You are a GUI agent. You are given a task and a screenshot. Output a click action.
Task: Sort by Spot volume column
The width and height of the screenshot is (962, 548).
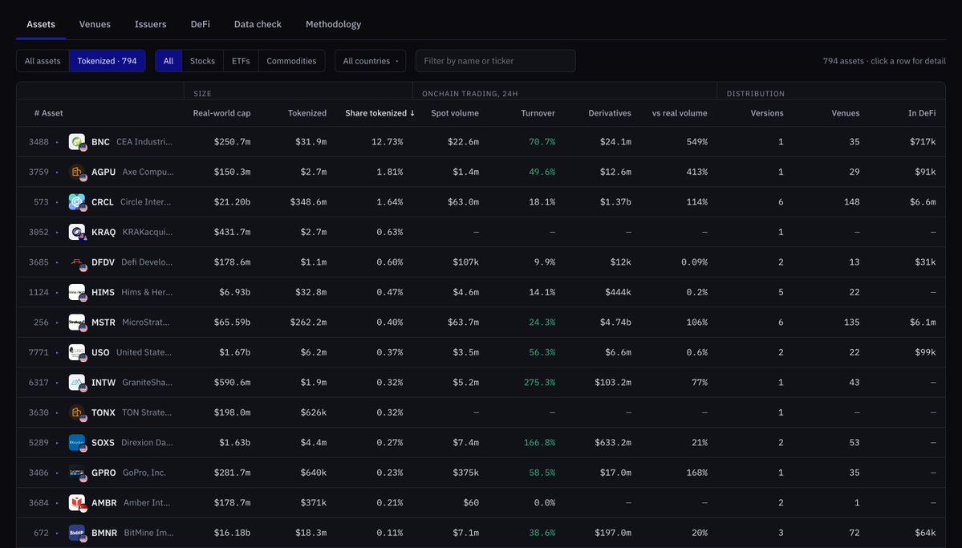455,113
